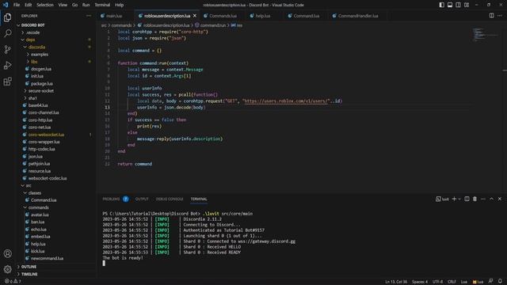This screenshot has height=285, width=507.
Task: Toggle the secondary side bar layout icon
Action: 458,5
